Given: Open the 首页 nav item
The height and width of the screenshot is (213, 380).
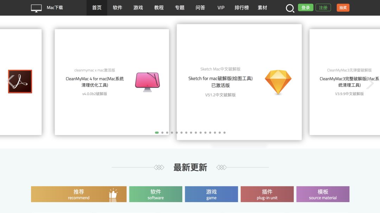Looking at the screenshot, I should tap(97, 8).
